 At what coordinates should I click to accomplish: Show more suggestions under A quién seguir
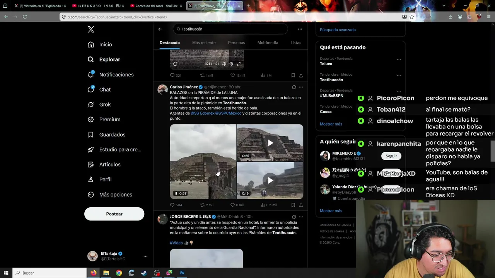coord(331,211)
